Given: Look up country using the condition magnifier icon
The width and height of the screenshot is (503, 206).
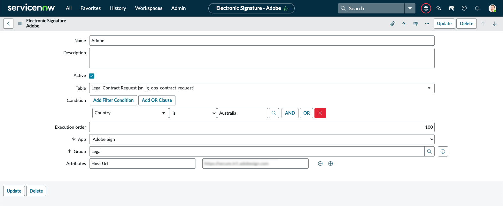Looking at the screenshot, I should coord(274,113).
